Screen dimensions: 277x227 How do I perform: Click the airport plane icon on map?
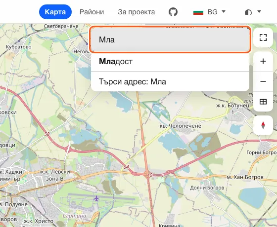pyautogui.click(x=96, y=198)
